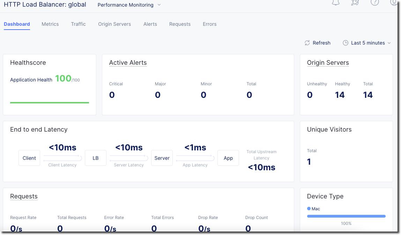Click the clock icon beside Last 5 minutes
401x235 pixels.
346,43
